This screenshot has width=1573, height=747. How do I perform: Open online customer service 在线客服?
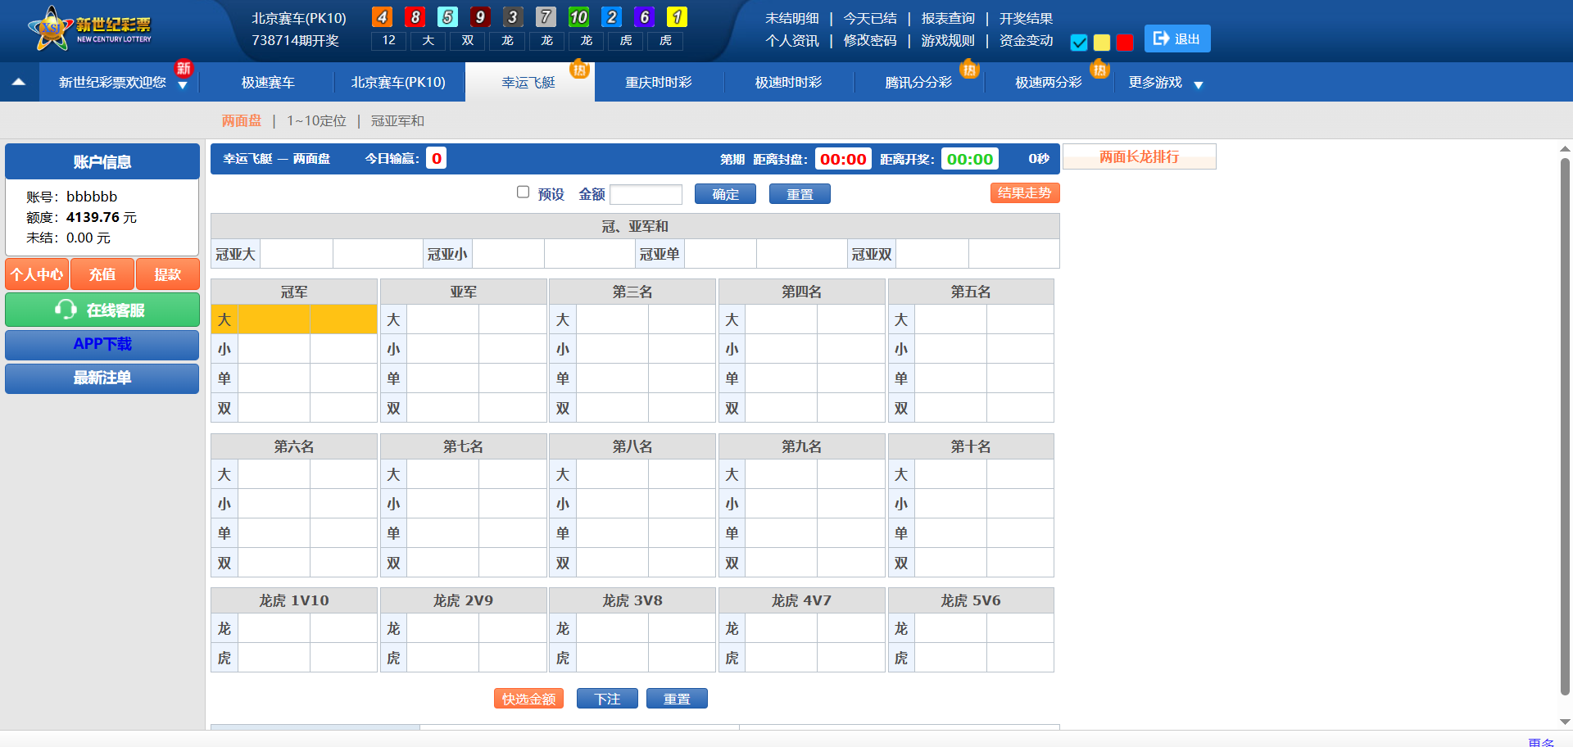(102, 310)
